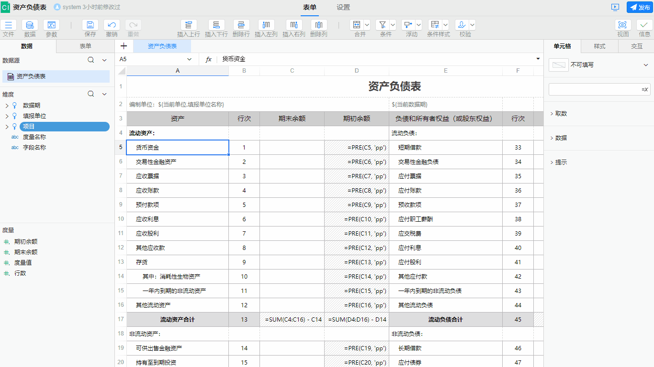Open the 条件样式 conditional style dropdown arrow
This screenshot has width=654, height=367.
(446, 24)
